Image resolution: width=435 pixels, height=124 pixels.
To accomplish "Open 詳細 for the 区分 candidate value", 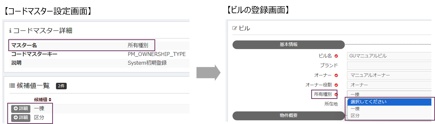I will tap(21, 118).
